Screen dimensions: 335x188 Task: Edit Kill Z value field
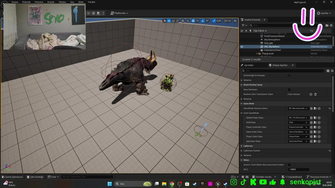point(298,169)
